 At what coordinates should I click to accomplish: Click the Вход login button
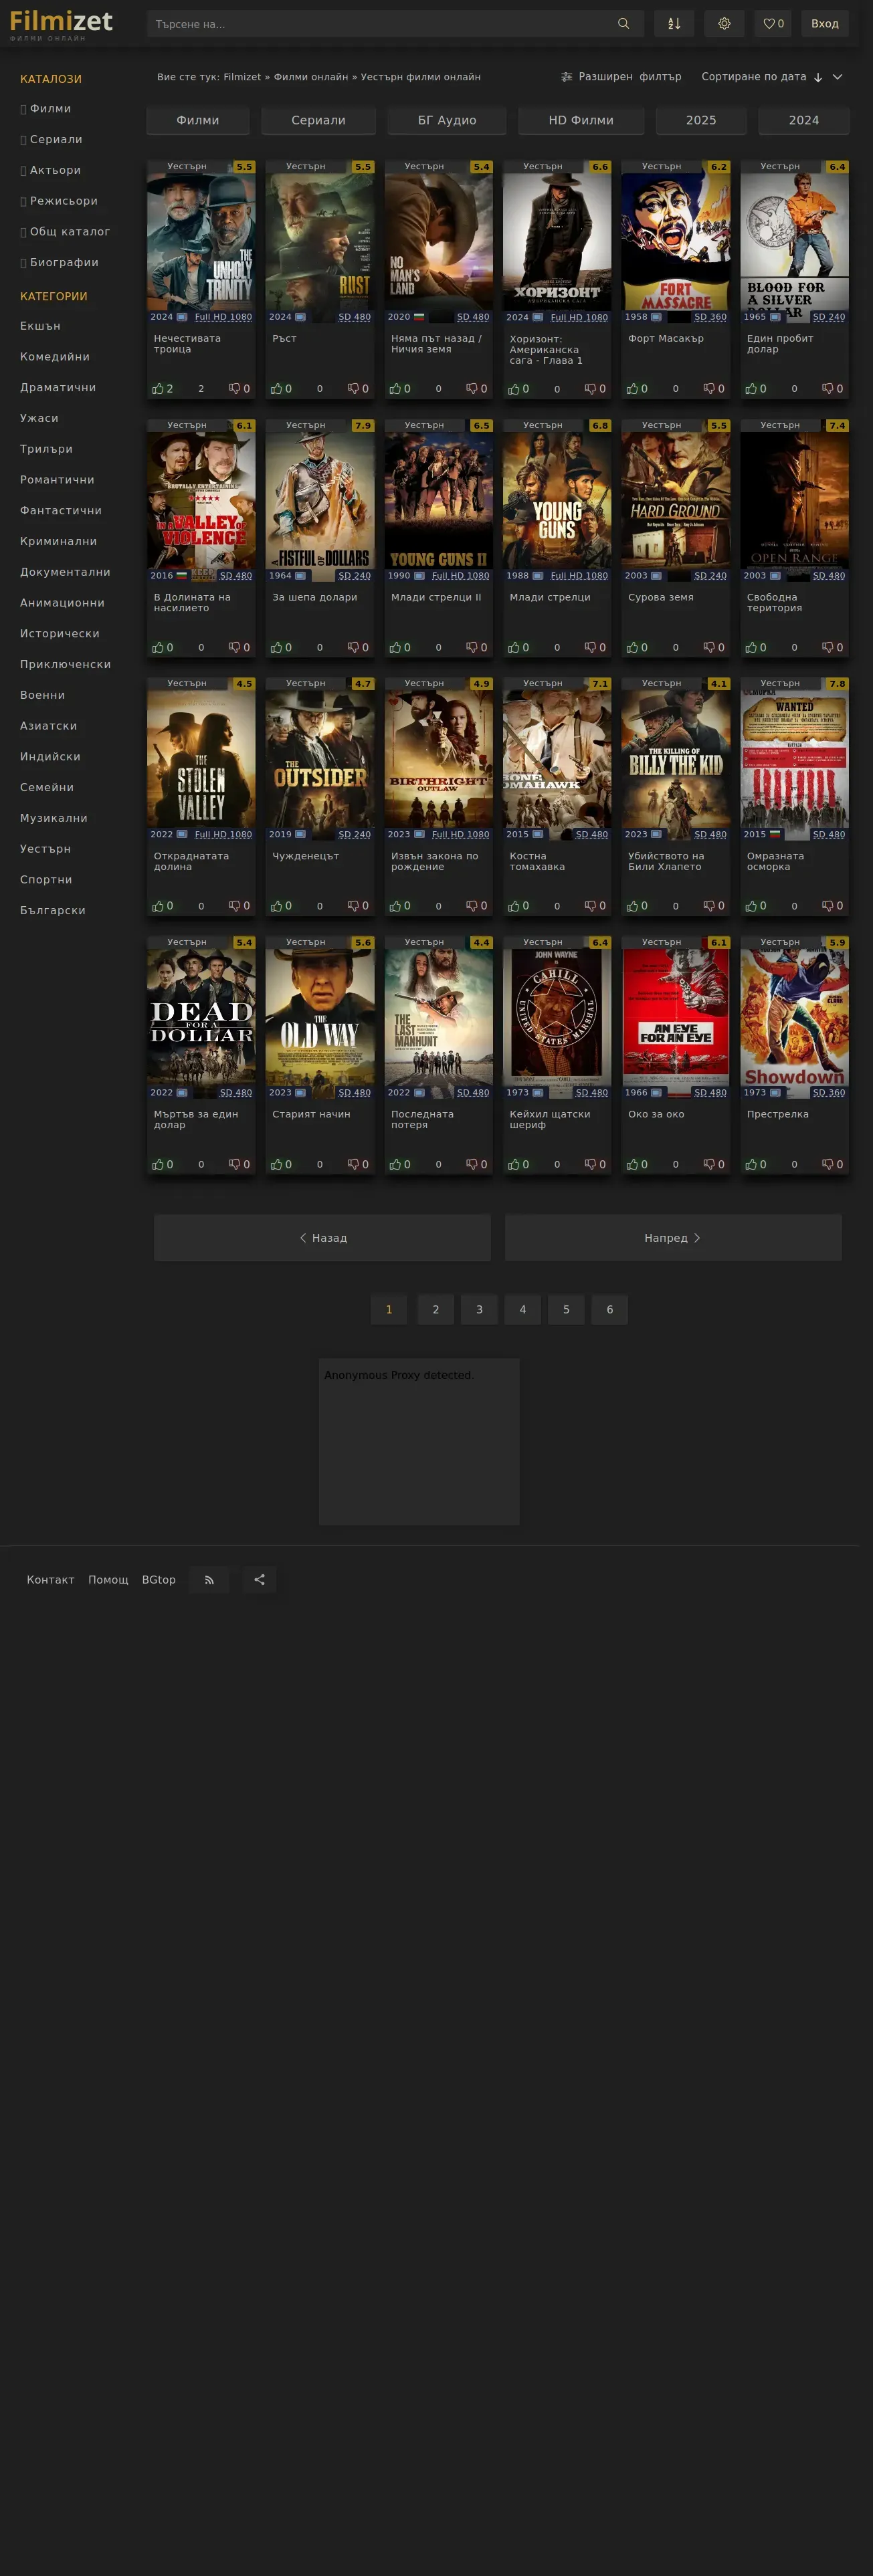click(825, 24)
